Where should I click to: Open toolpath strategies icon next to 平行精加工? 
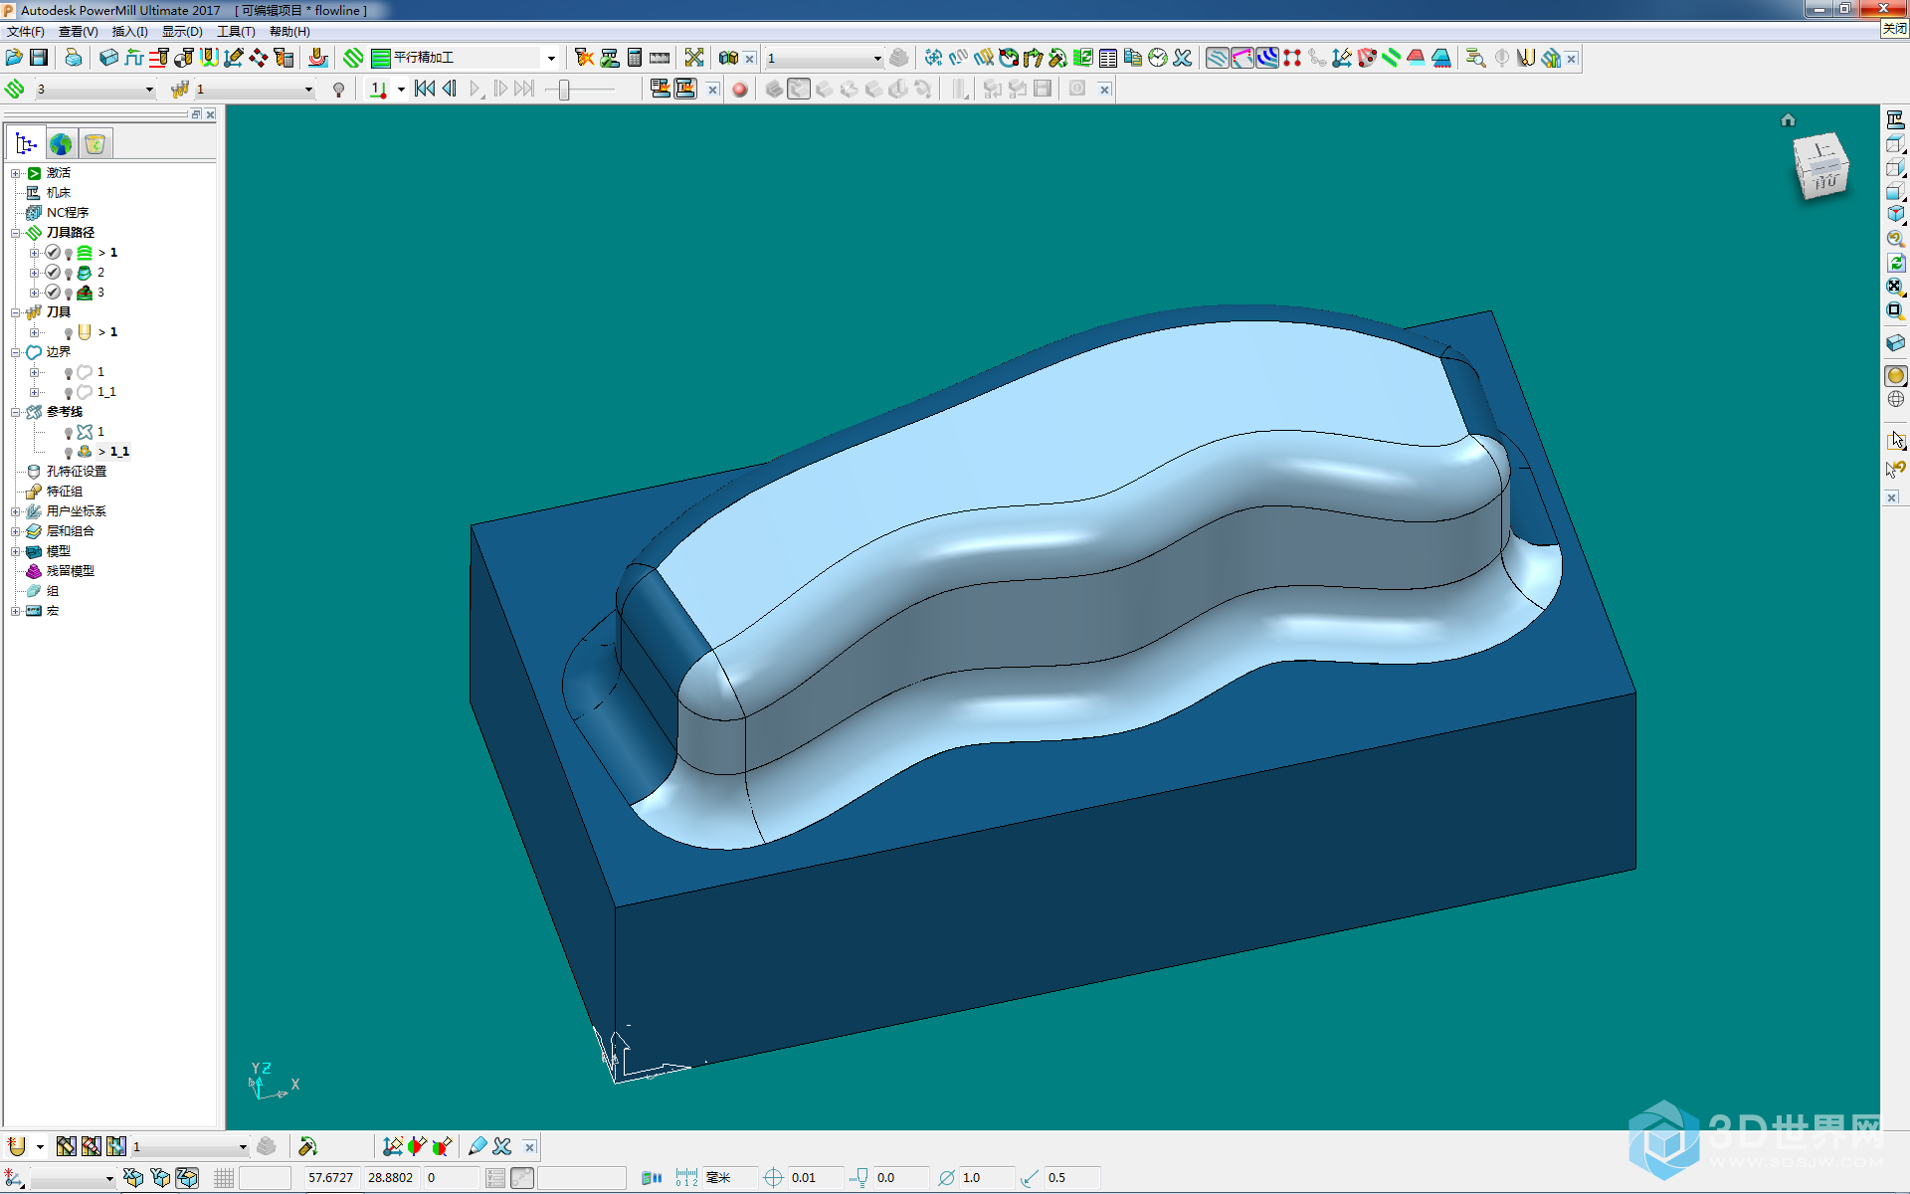point(353,58)
